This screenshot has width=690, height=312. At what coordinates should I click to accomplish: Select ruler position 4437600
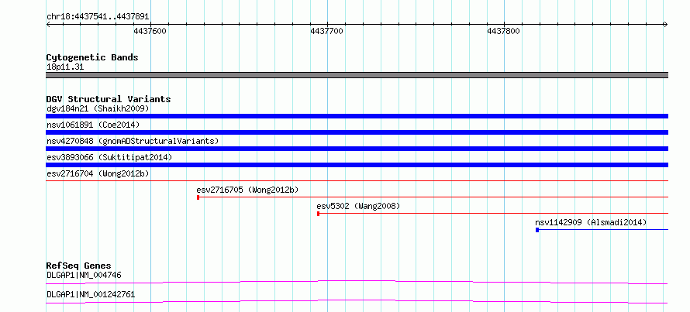click(x=150, y=31)
